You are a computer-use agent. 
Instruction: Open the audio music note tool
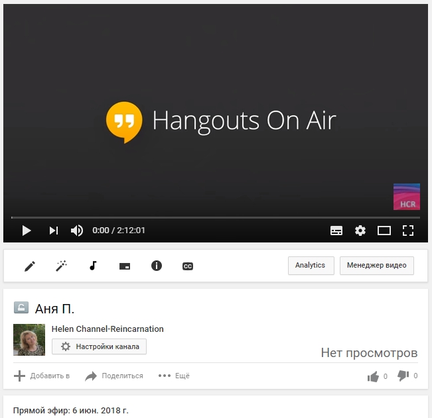(93, 266)
